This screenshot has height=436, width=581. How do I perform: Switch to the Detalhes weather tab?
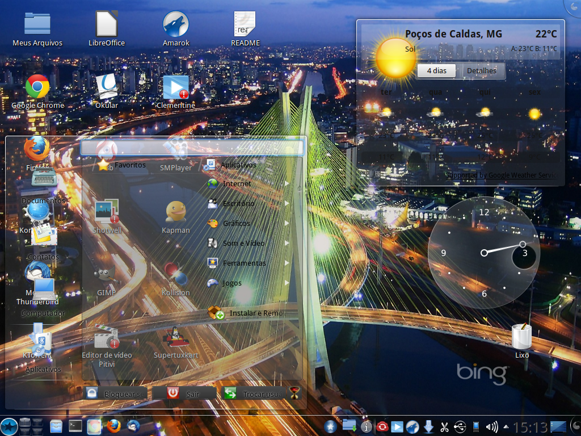481,70
